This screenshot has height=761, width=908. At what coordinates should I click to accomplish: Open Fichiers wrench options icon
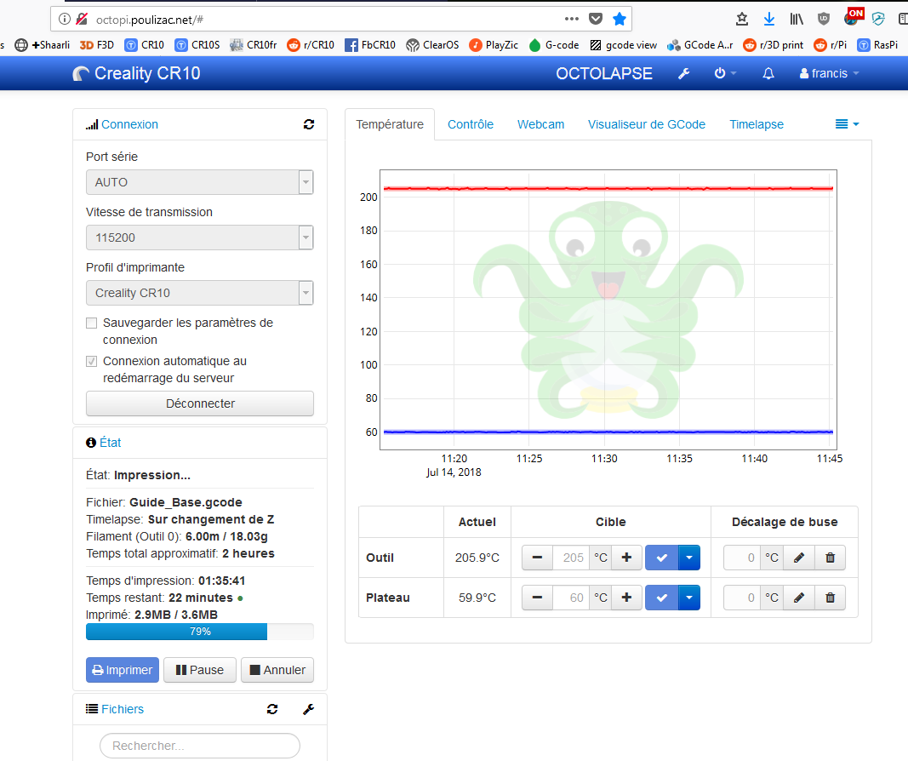click(309, 709)
